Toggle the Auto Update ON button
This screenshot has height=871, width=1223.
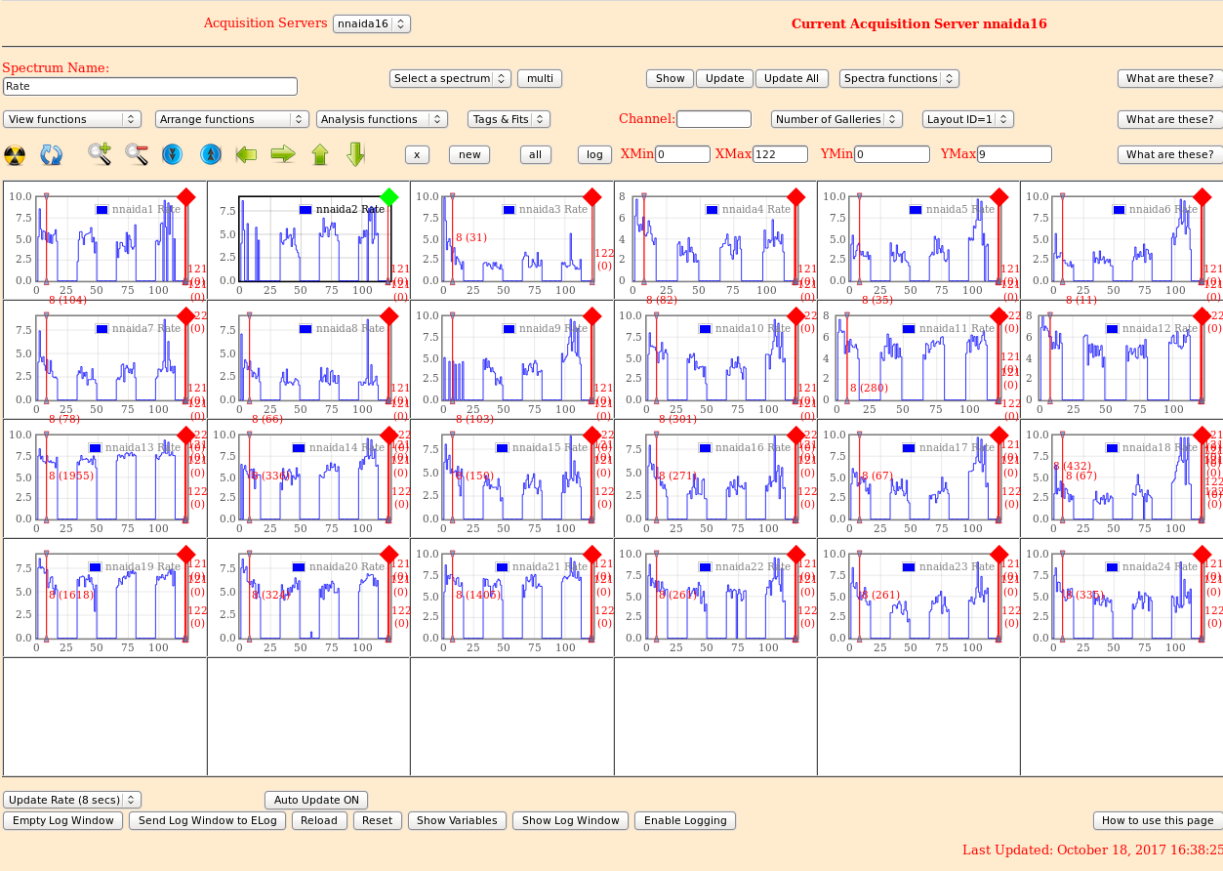tap(316, 800)
